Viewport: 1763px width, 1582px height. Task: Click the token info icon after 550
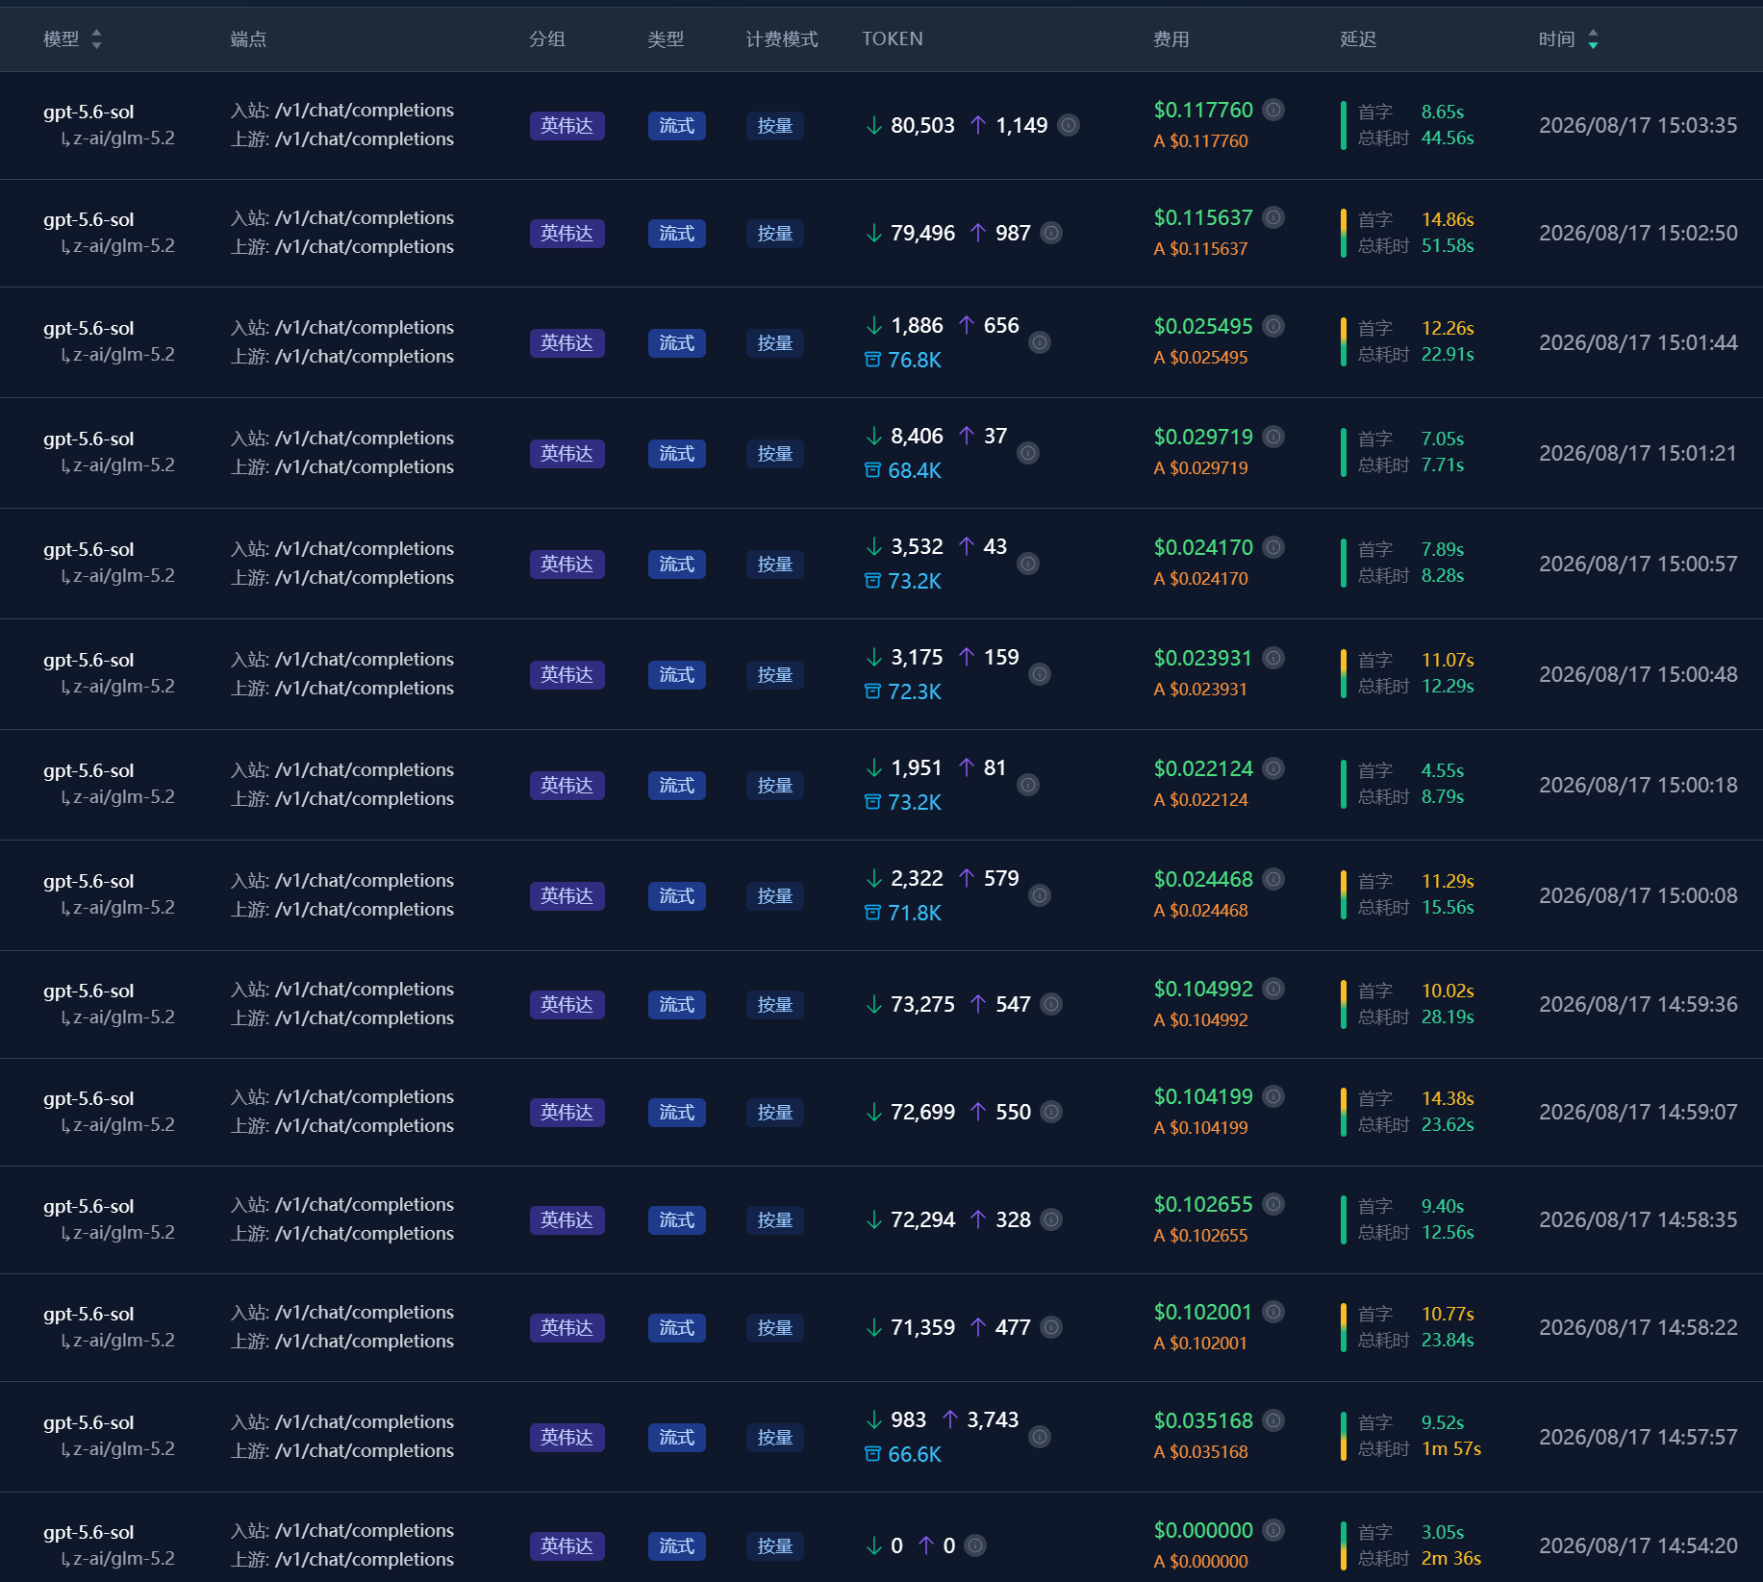1052,1112
